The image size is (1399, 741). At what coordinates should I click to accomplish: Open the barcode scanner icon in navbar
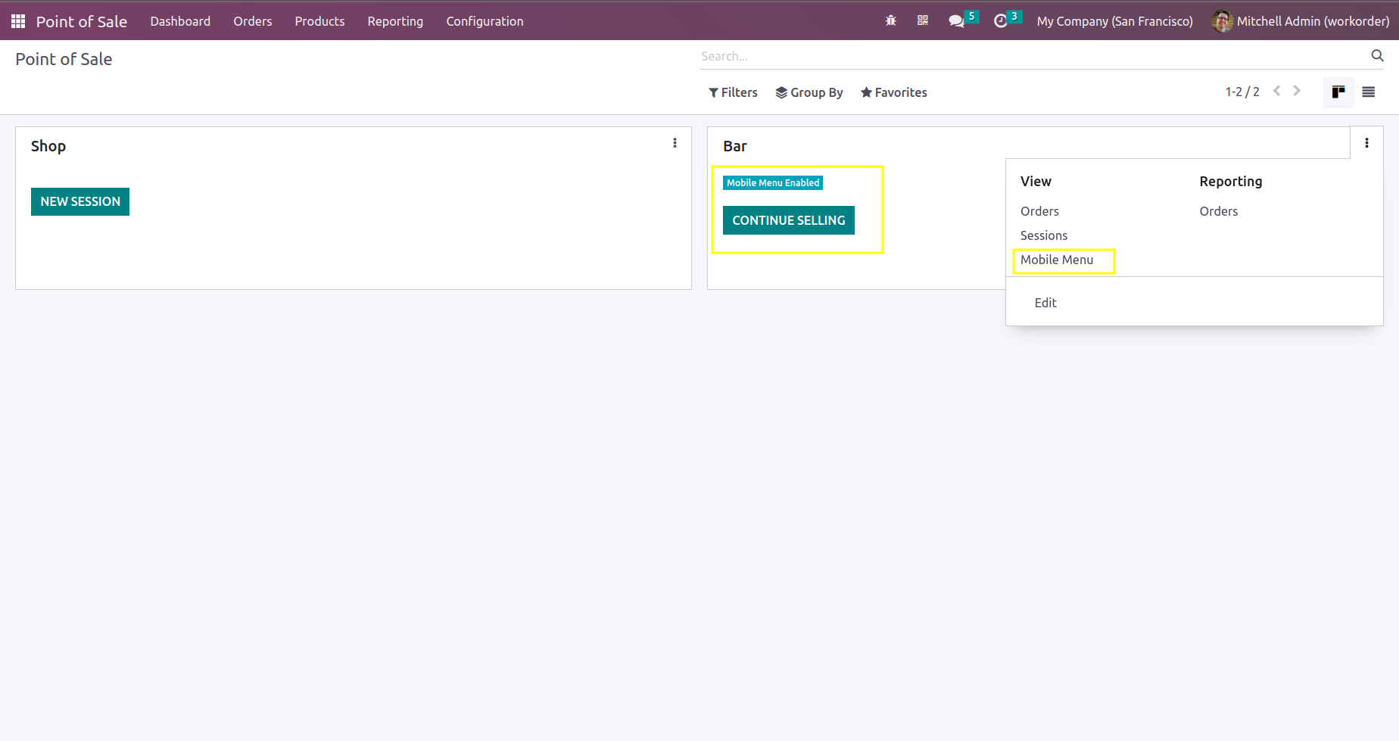[x=923, y=20]
